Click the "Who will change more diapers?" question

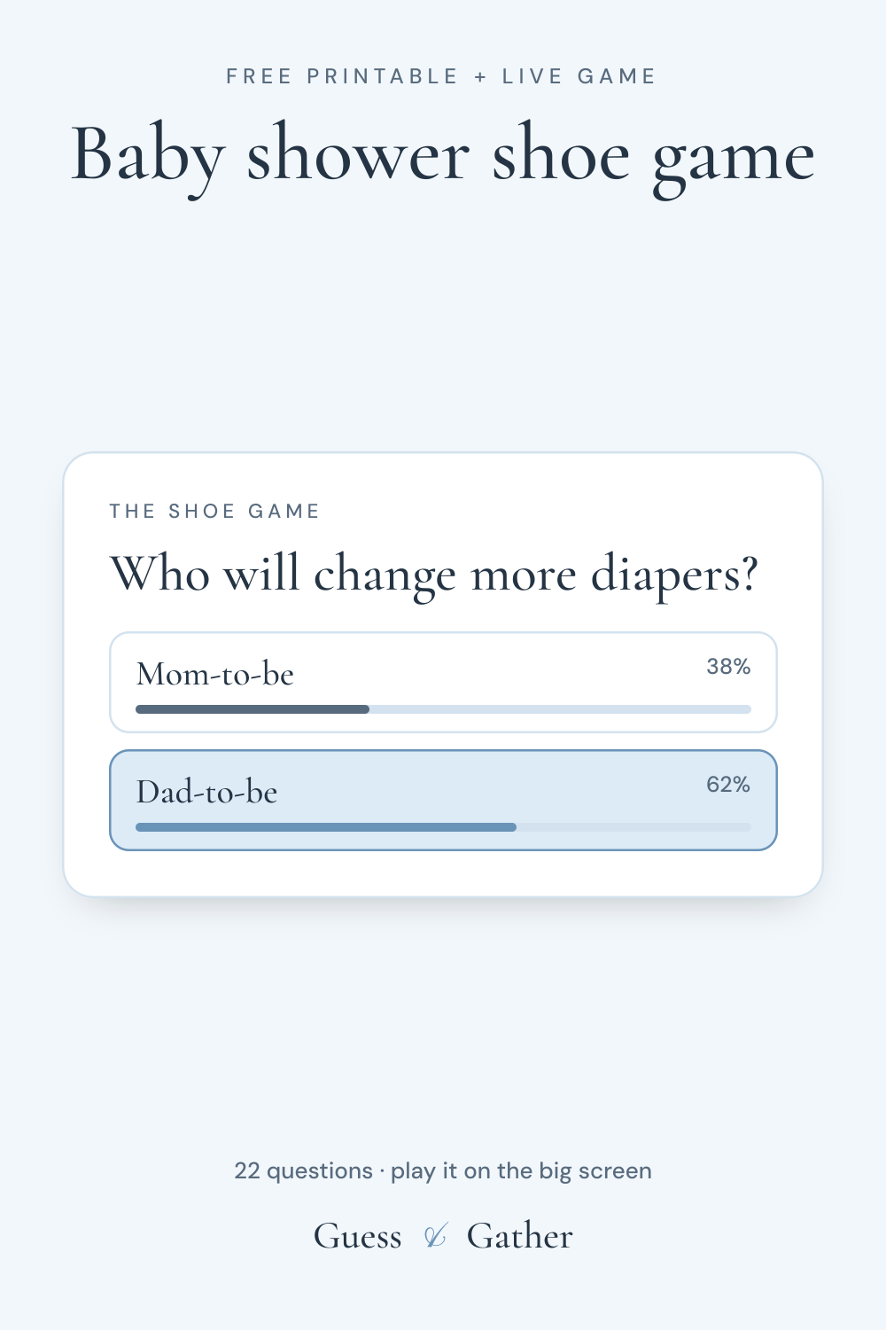click(434, 575)
